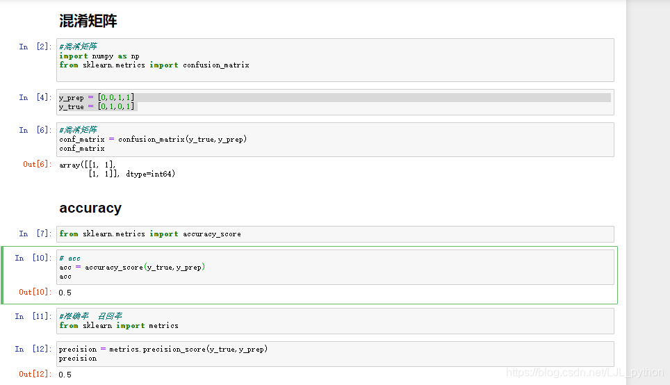Screen dimensions: 670x385
Task: Select the 0.5 output of Out[12]
Action: click(65, 375)
